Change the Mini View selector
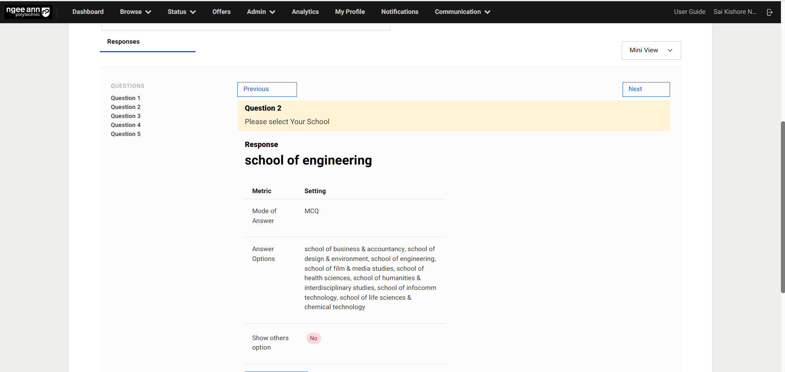 (651, 50)
